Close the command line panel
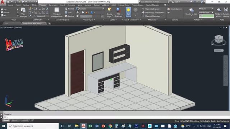This screenshot has width=230, height=129. click(1, 114)
